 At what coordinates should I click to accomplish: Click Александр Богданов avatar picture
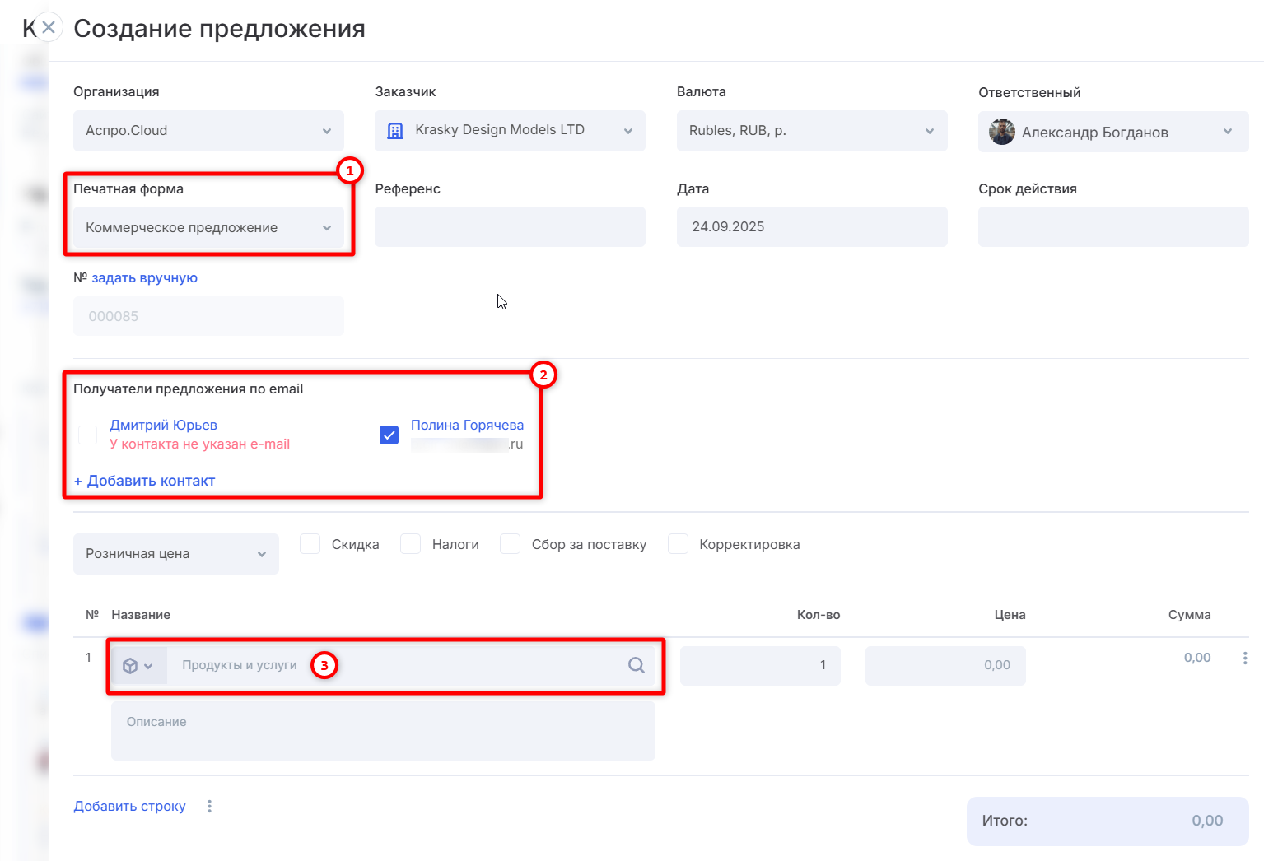(x=1001, y=132)
